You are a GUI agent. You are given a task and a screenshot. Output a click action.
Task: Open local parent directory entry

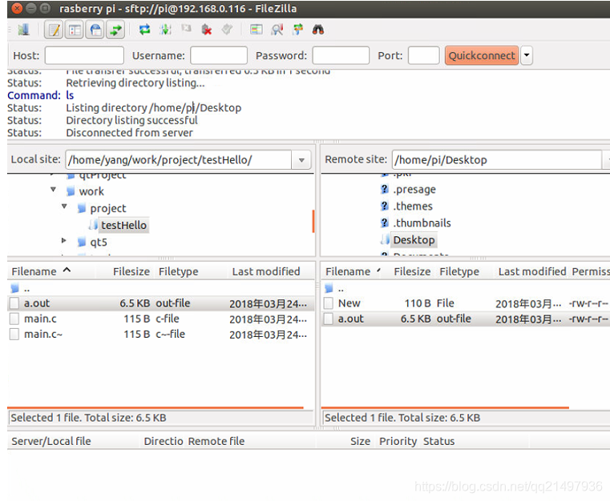pos(160,289)
